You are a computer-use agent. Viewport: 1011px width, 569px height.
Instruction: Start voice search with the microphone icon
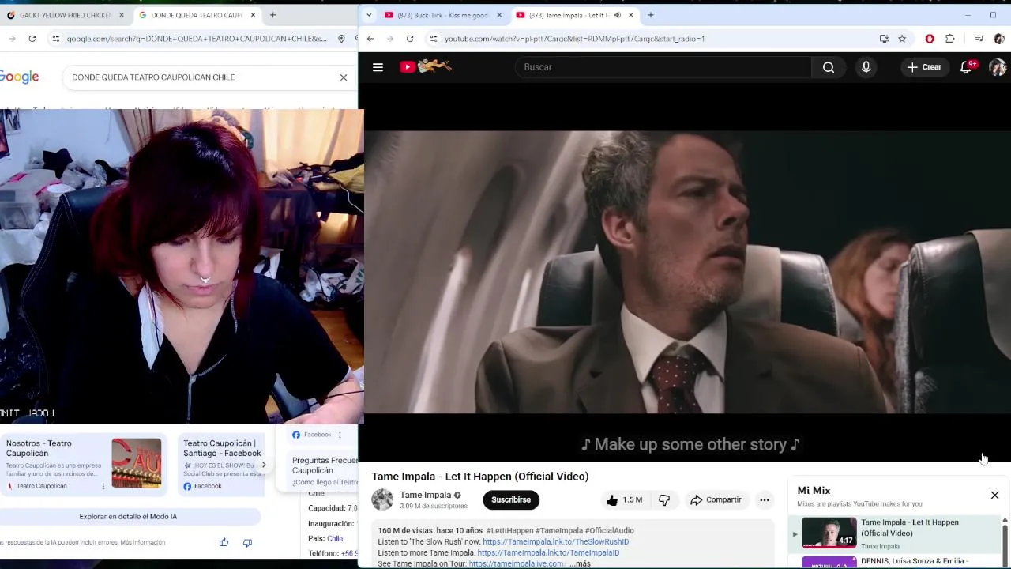click(x=866, y=67)
